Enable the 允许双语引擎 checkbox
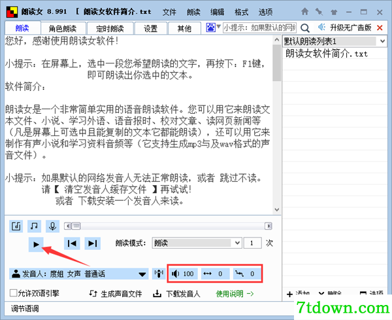392x320 pixels. (x=13, y=293)
